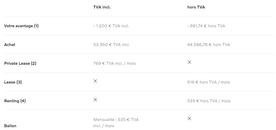Open the "Private Lease (2)" footnote label
The width and height of the screenshot is (276, 130).
click(x=20, y=63)
